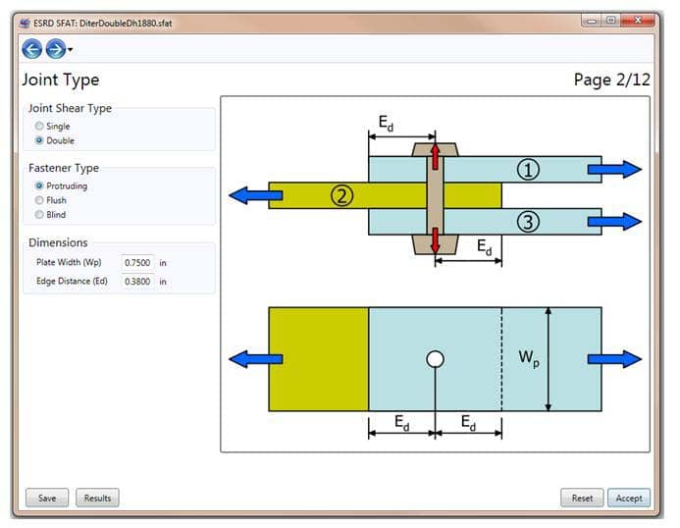
Task: Click the forward navigation arrow
Action: [55, 49]
